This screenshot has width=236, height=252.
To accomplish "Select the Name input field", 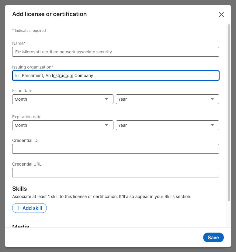I will (116, 52).
